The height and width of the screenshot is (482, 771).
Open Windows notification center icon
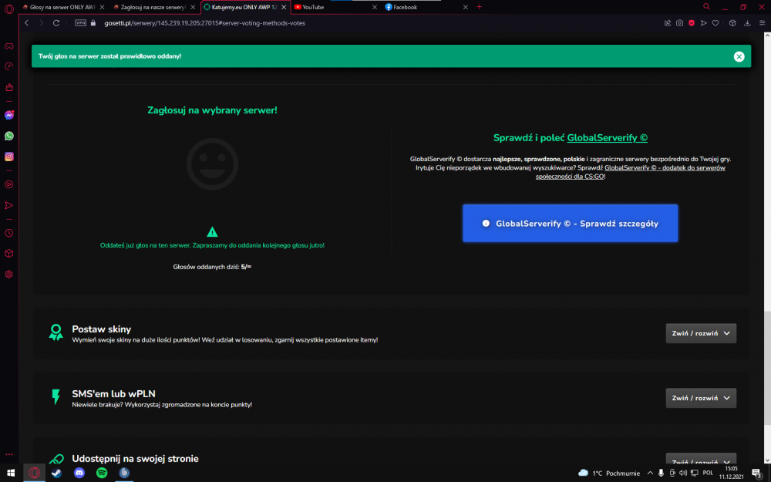tap(758, 474)
